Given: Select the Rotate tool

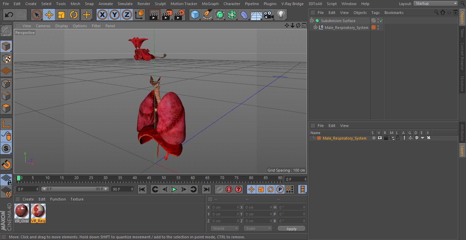Looking at the screenshot, I should (74, 15).
